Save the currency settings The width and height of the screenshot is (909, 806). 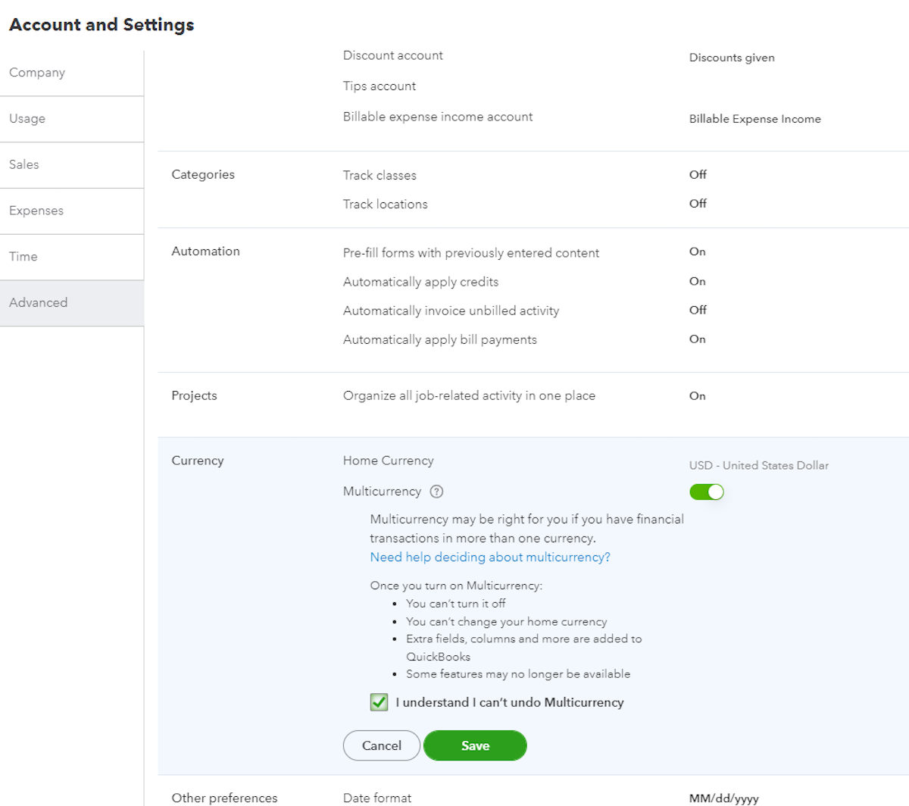(x=475, y=745)
